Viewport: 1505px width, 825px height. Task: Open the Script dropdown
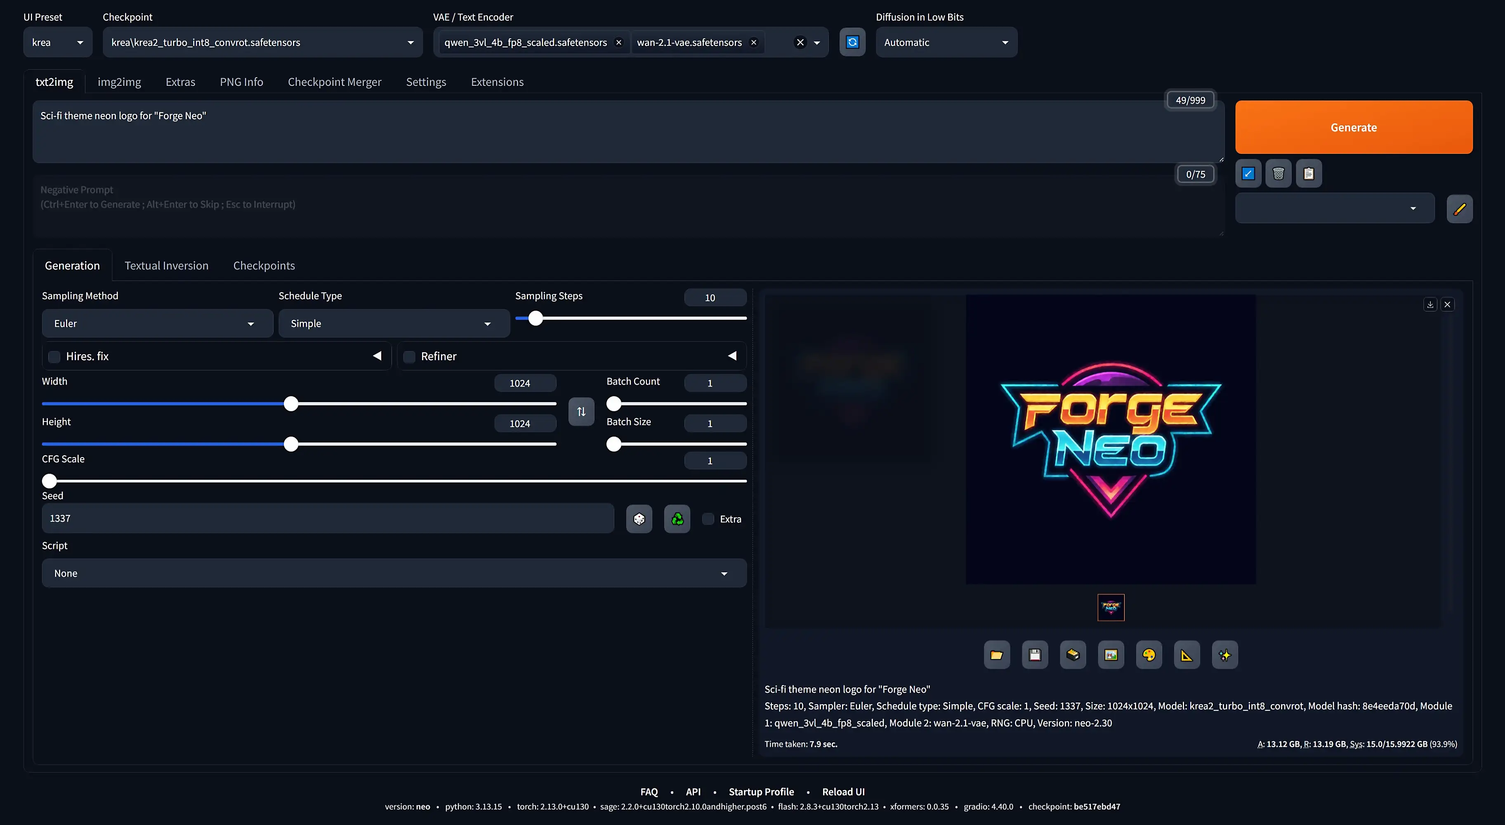(394, 573)
